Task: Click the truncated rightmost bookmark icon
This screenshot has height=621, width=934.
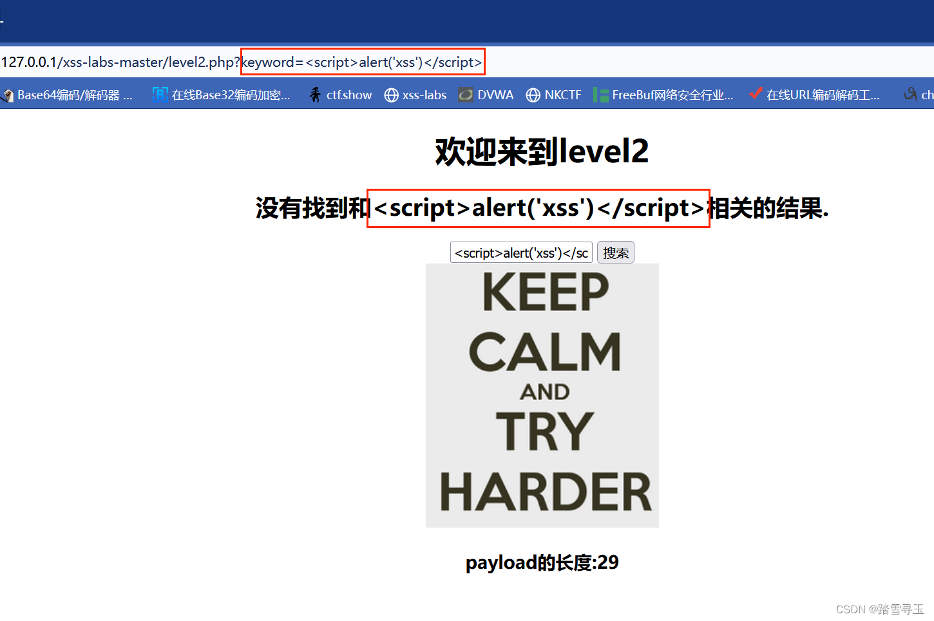Action: click(x=911, y=94)
